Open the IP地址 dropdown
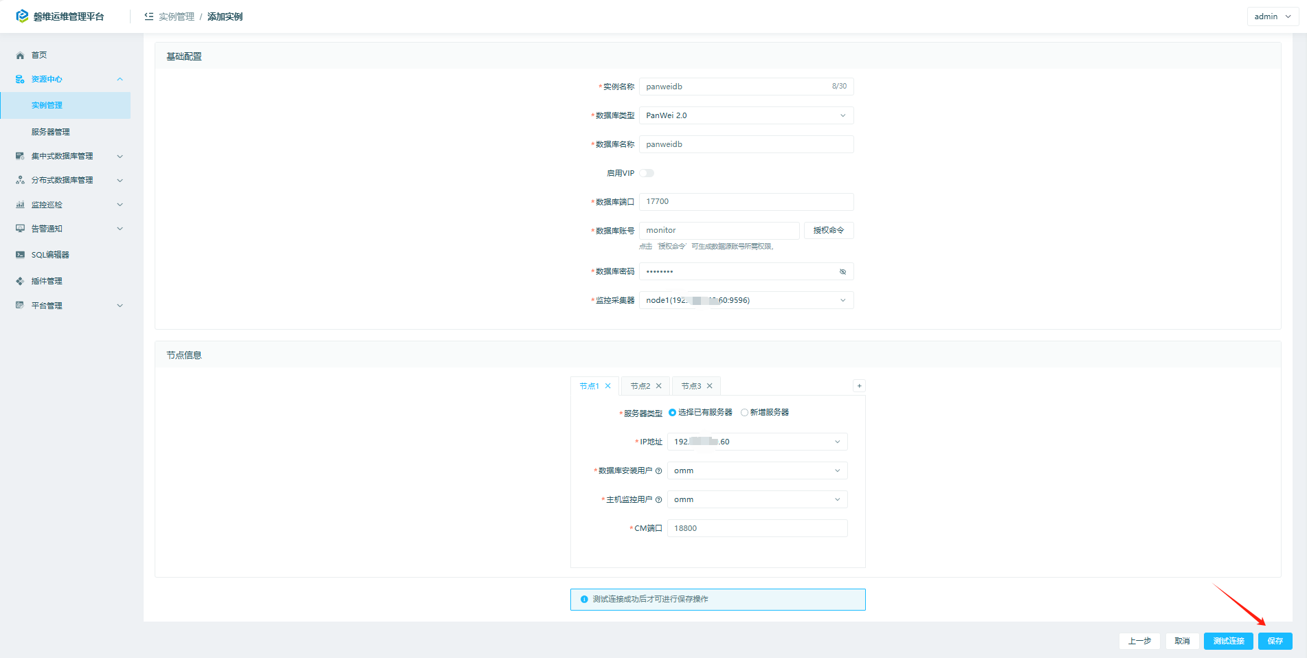 (x=757, y=442)
